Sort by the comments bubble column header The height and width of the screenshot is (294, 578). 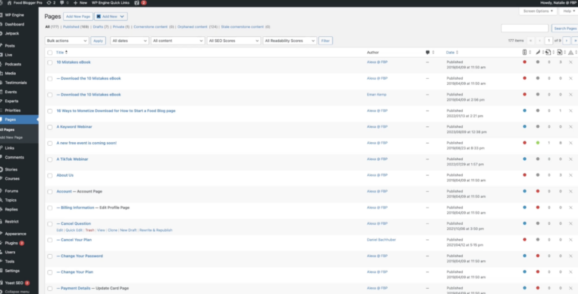tap(427, 53)
